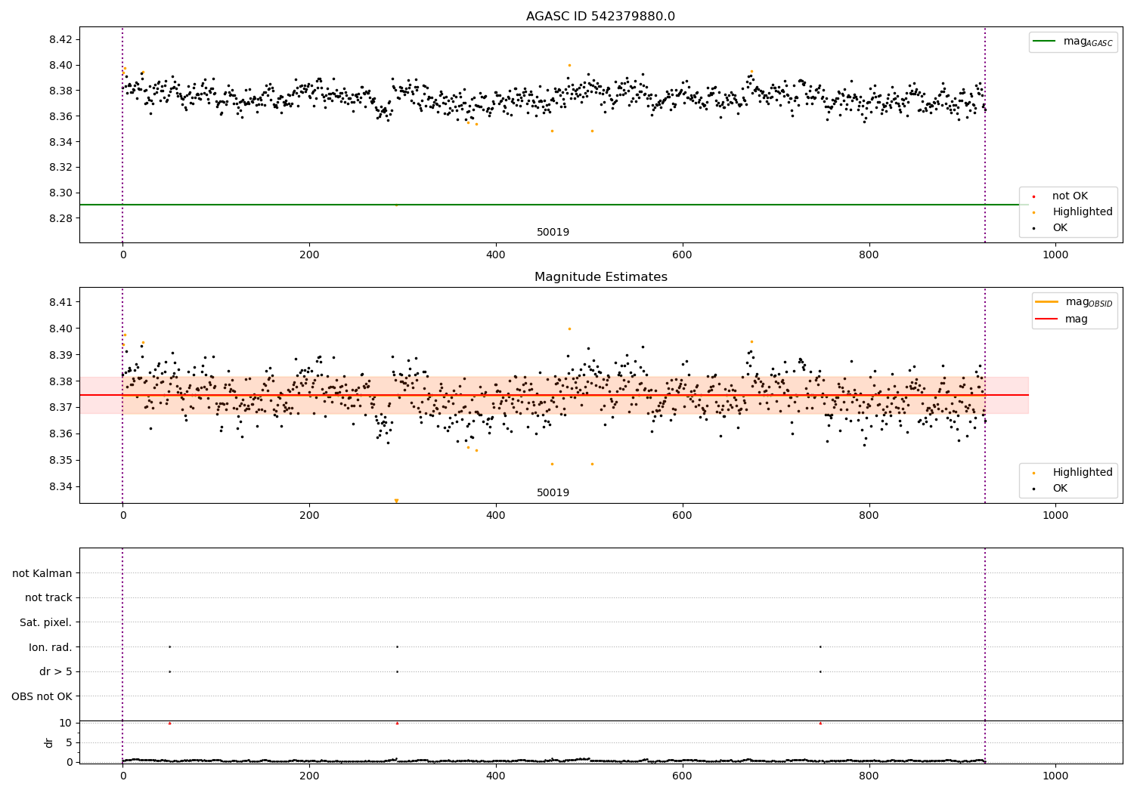Viewport: 1134px width, 793px height.
Task: Click the 8.30 tick on the top plot
Action: 60,193
